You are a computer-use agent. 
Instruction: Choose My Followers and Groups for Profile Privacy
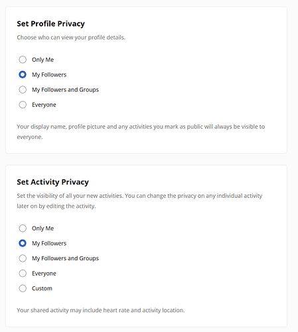click(23, 90)
